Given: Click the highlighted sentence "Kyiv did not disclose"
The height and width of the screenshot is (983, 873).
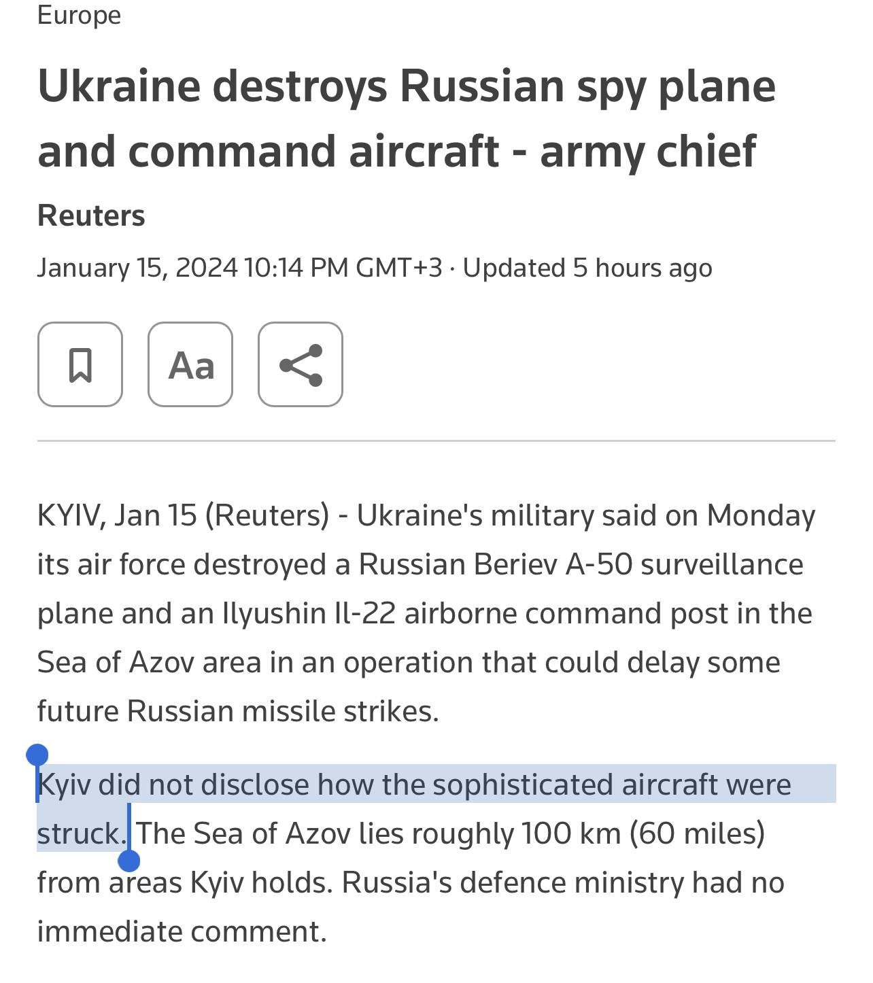Looking at the screenshot, I should [x=413, y=784].
